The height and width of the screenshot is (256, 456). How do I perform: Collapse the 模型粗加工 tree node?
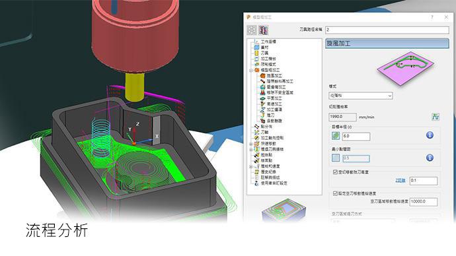click(251, 70)
